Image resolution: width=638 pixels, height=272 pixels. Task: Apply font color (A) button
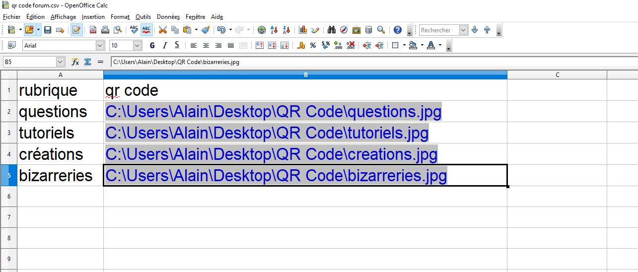coord(430,45)
